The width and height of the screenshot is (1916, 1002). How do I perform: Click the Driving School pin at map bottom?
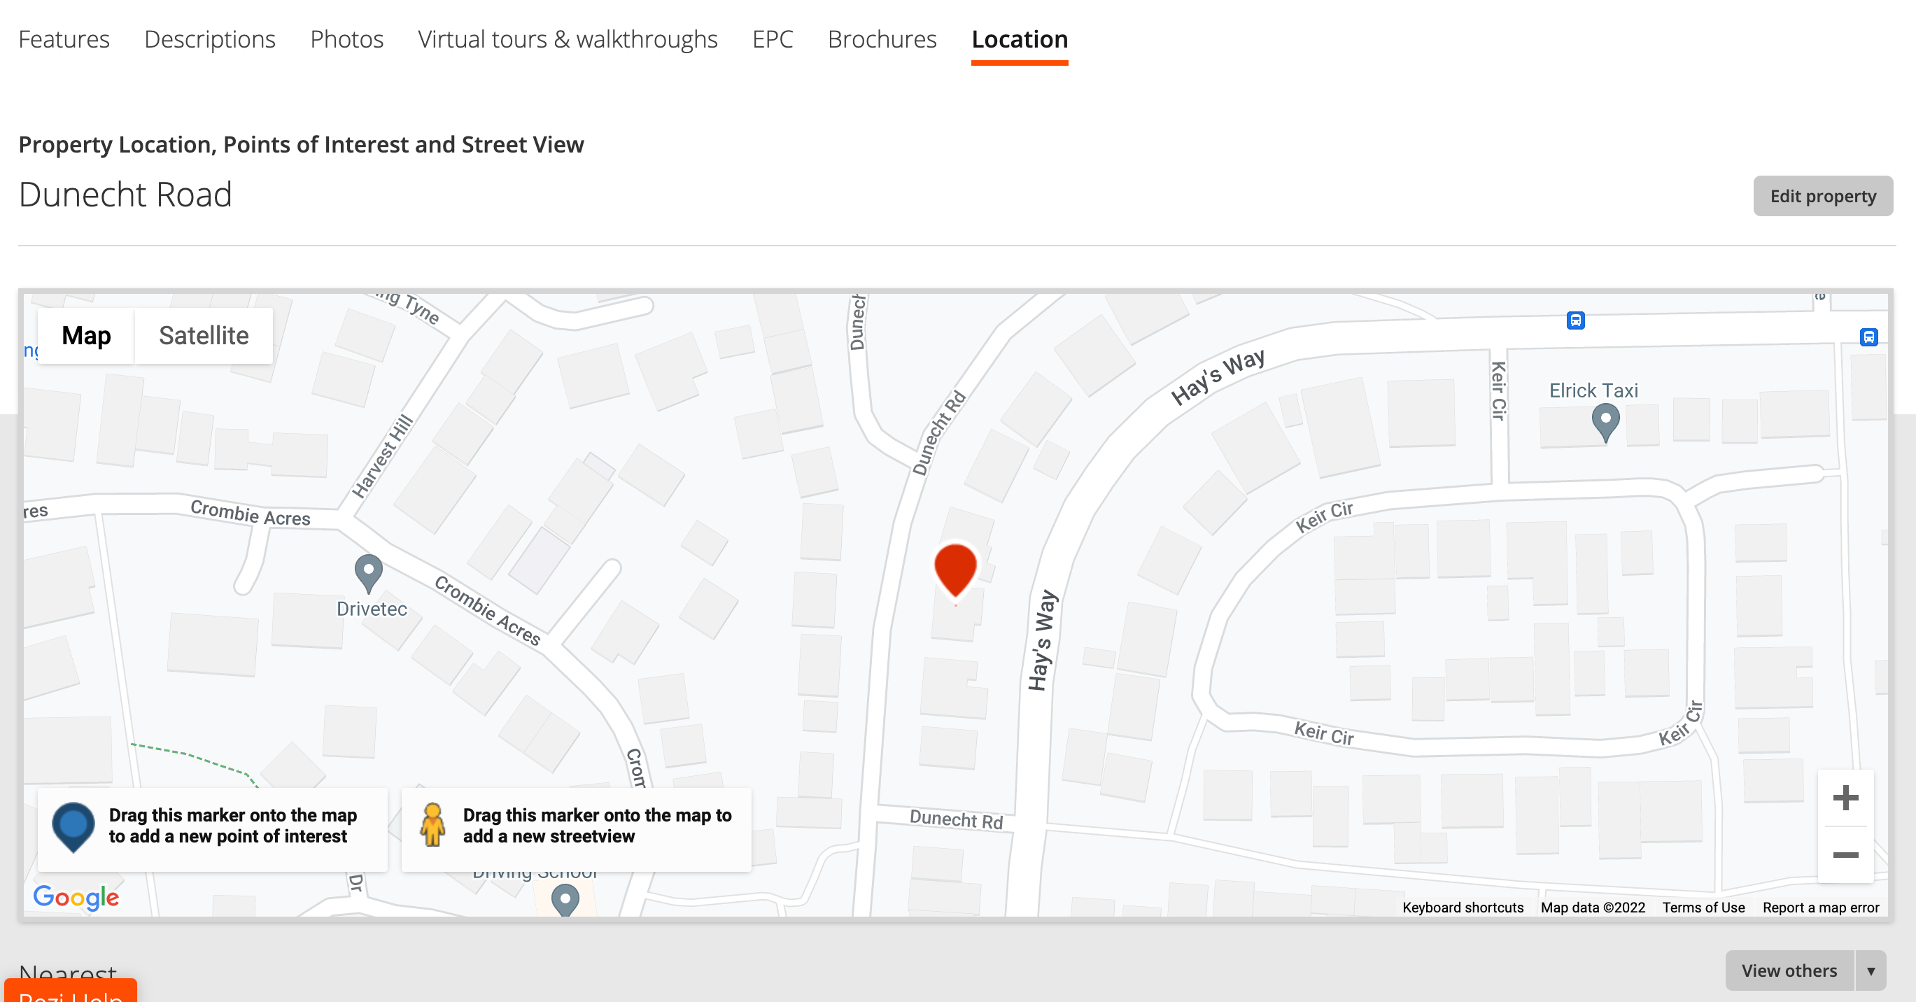click(565, 900)
